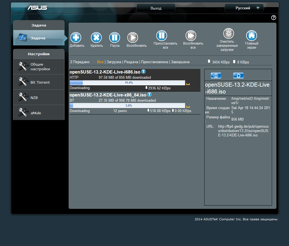Click the tools icon next to aMule
289x246 pixels.
23,112
